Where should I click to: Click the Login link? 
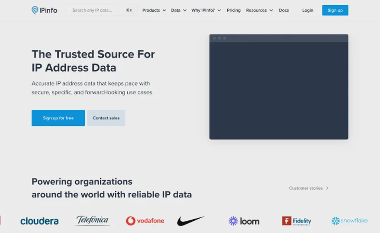[307, 10]
